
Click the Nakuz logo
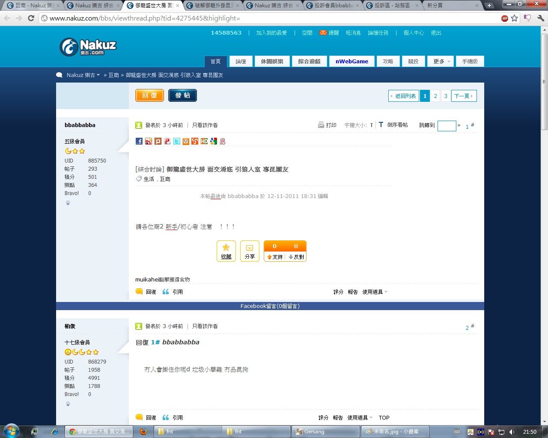pos(88,47)
